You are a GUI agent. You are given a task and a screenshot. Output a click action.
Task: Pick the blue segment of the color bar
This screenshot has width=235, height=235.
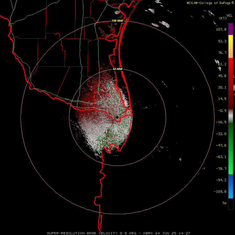click(231, 186)
